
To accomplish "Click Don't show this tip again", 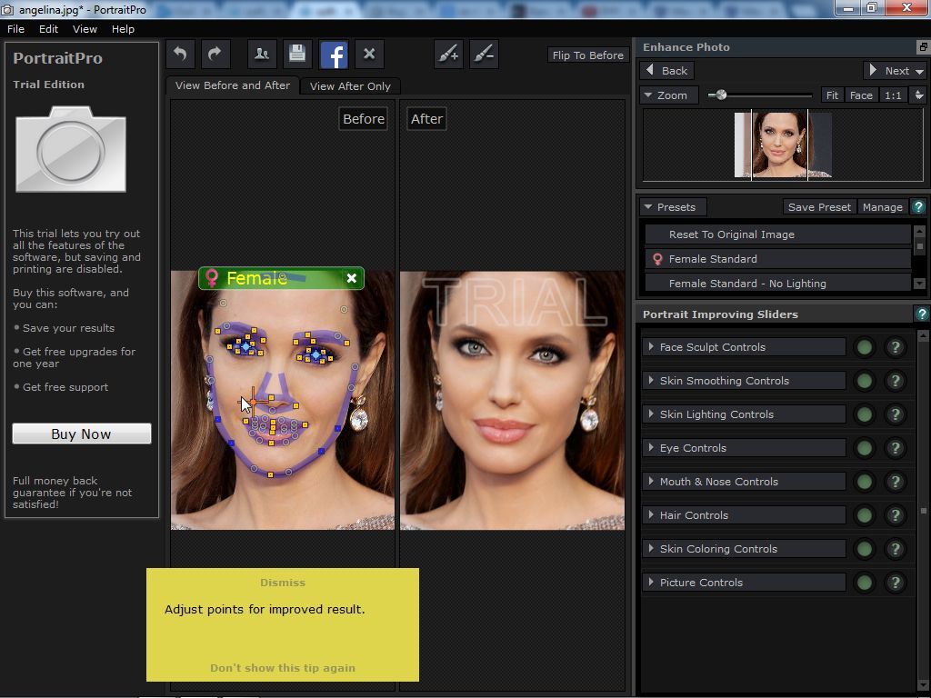I will coord(283,668).
